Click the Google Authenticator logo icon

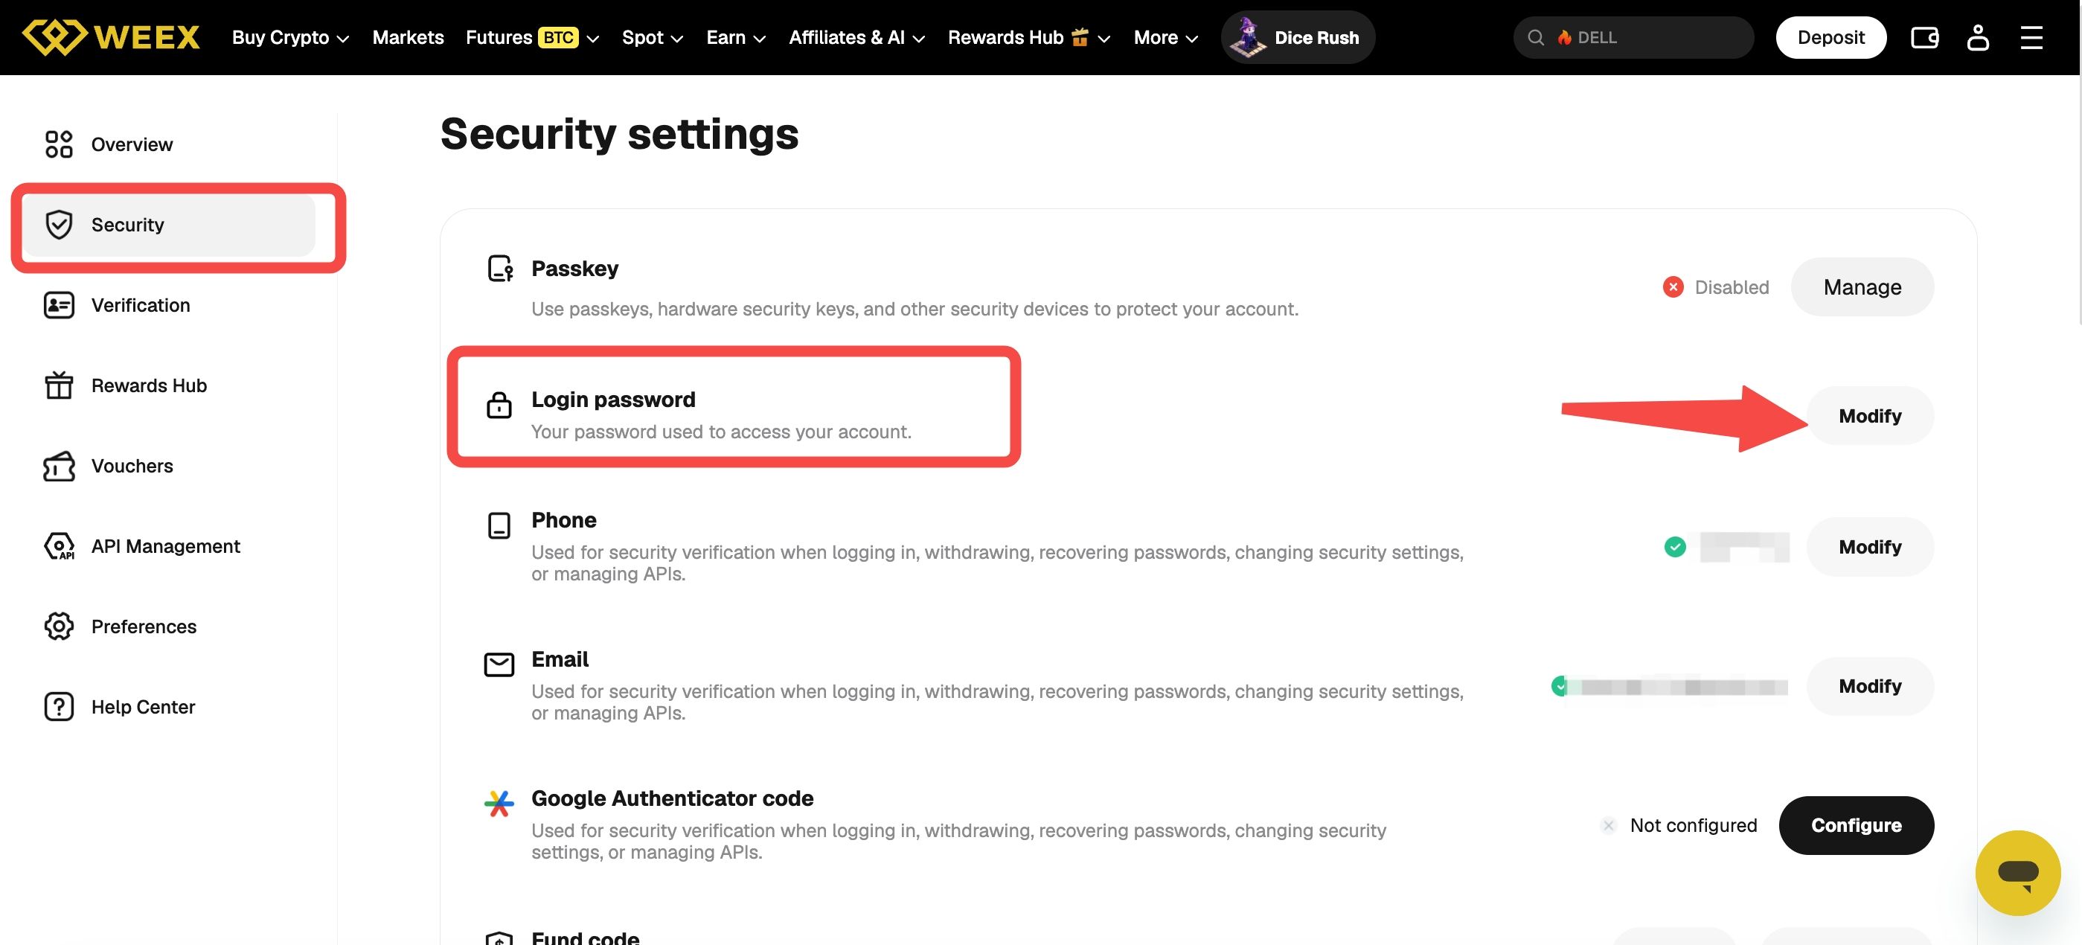click(499, 804)
